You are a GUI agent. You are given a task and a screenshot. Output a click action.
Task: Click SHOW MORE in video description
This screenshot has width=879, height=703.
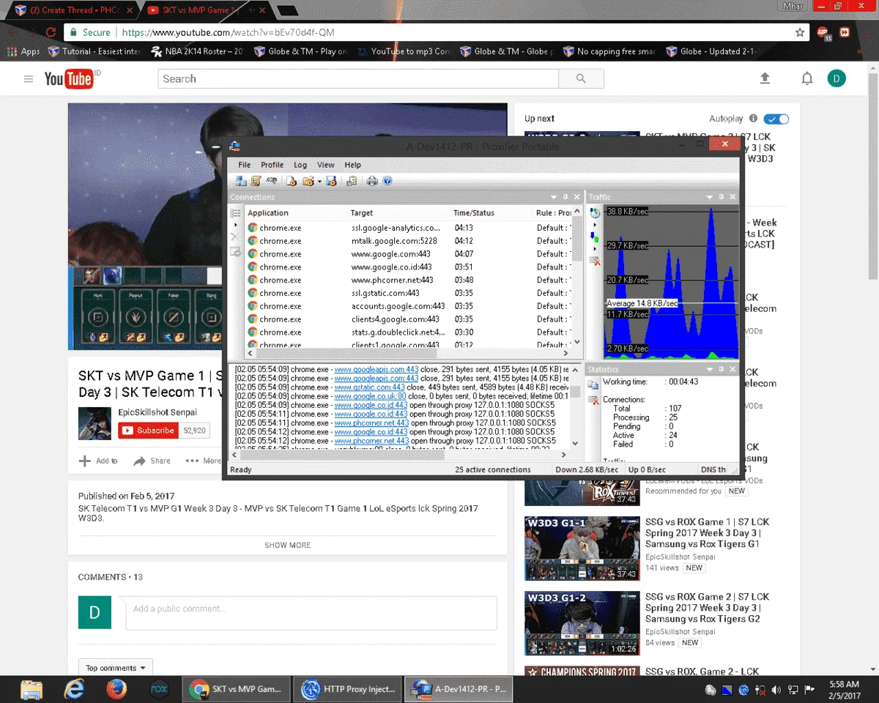pyautogui.click(x=287, y=545)
